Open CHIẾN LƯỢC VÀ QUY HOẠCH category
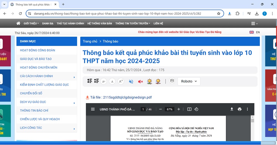Screen dimensions: 277x145 tap(47, 119)
